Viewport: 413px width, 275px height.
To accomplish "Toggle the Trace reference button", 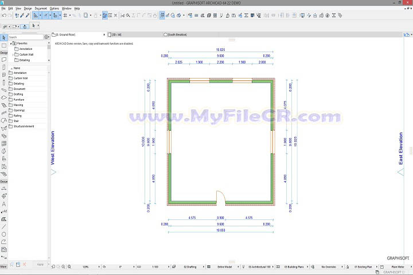I will [x=85, y=15].
